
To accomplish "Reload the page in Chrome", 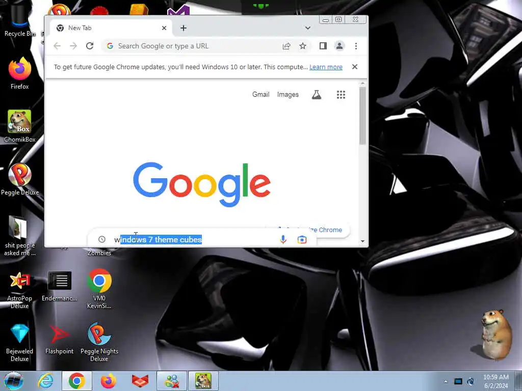I will pos(90,46).
